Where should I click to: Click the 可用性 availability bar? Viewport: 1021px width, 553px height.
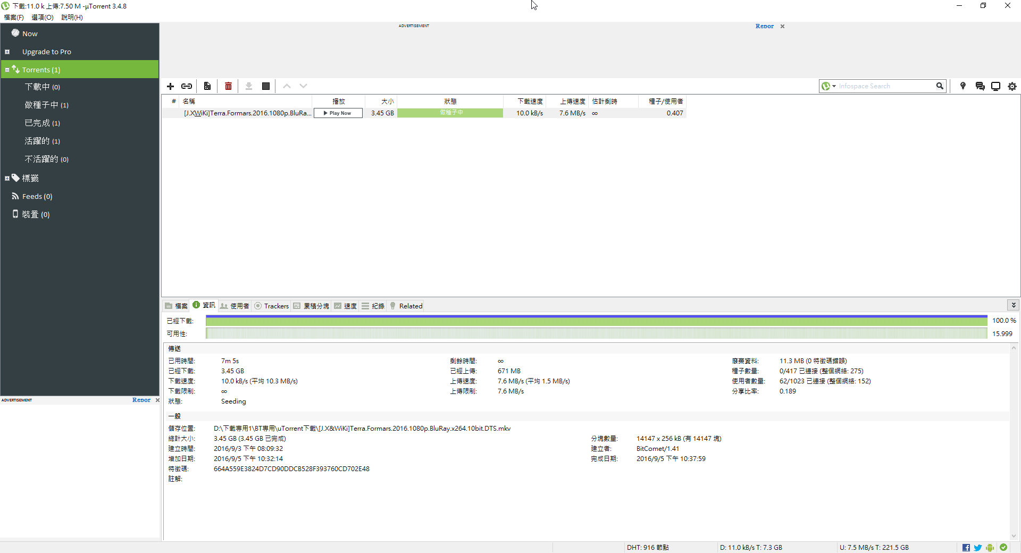[596, 333]
